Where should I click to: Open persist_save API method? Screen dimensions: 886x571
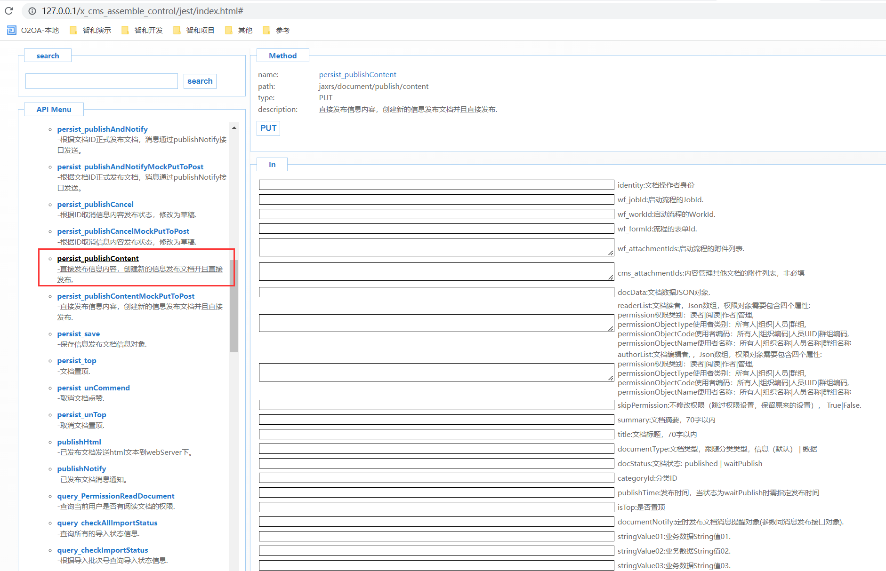point(79,333)
